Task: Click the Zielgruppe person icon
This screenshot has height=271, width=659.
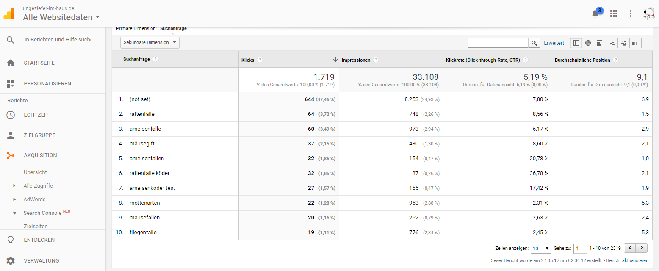Action: 11,135
